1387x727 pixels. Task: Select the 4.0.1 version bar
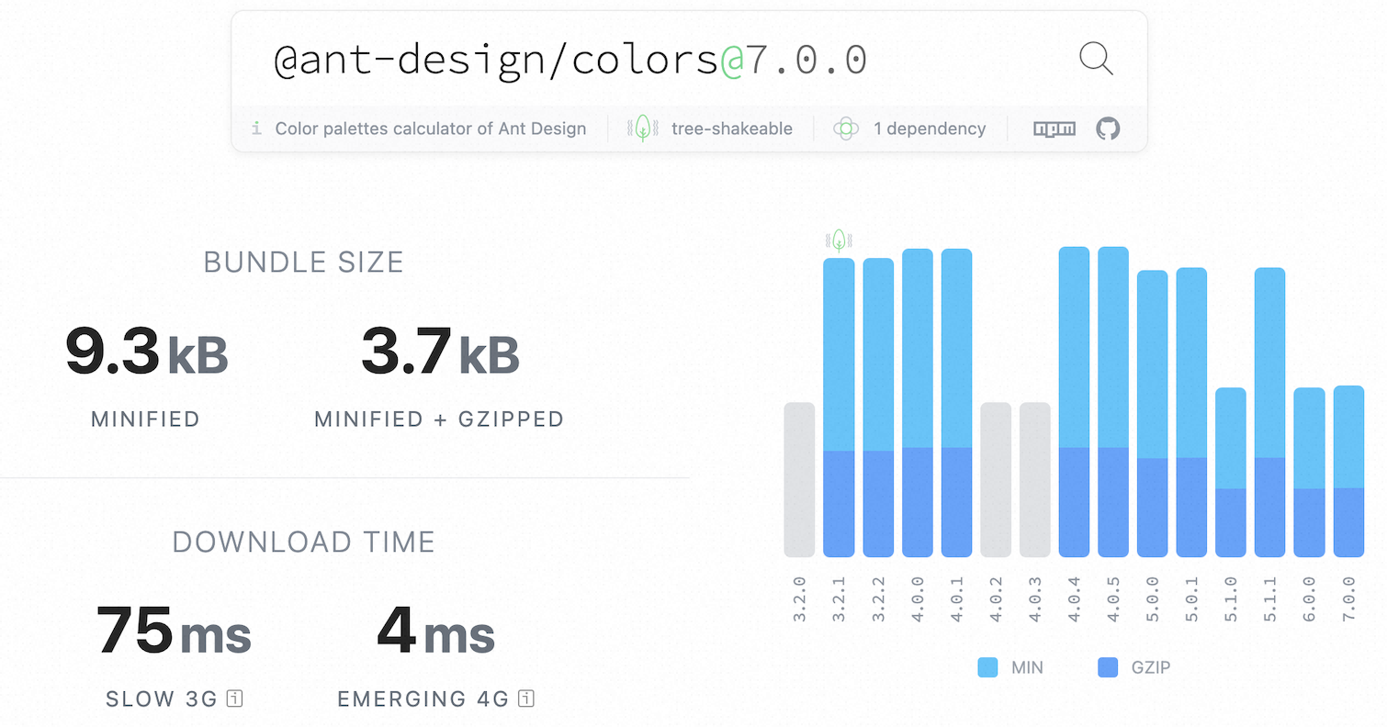[x=957, y=403]
